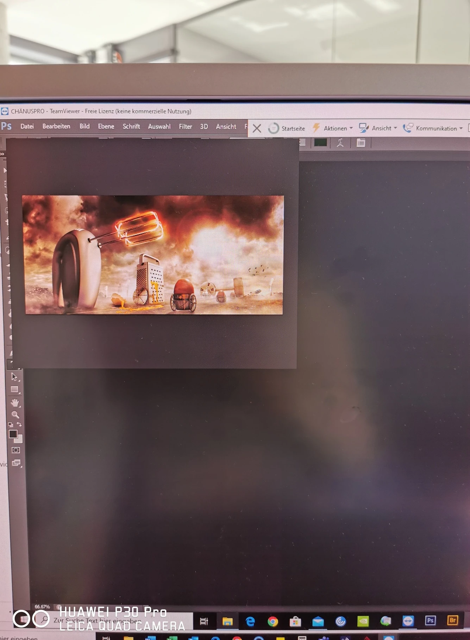Screen dimensions: 470x640
Task: Open Task View on the taskbar
Action: coord(204,621)
